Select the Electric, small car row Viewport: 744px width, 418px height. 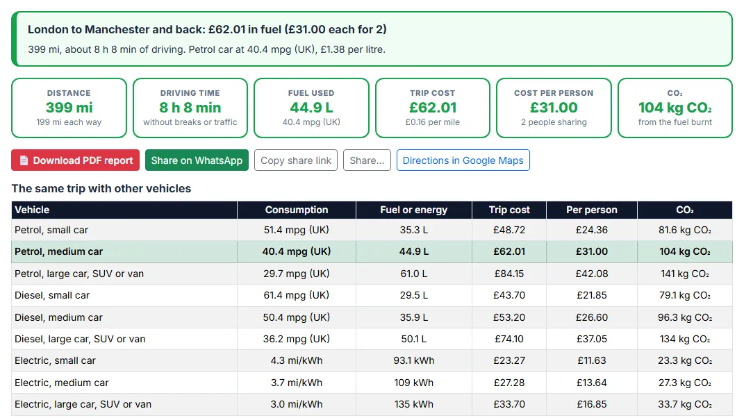click(x=372, y=361)
